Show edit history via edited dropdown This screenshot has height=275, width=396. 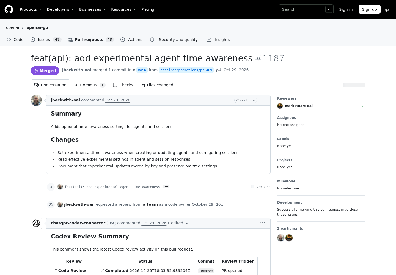tap(180, 223)
